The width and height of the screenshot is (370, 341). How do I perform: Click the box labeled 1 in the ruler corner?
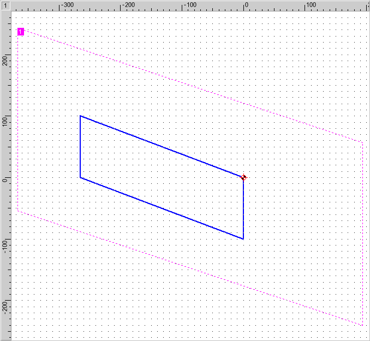coord(5,5)
